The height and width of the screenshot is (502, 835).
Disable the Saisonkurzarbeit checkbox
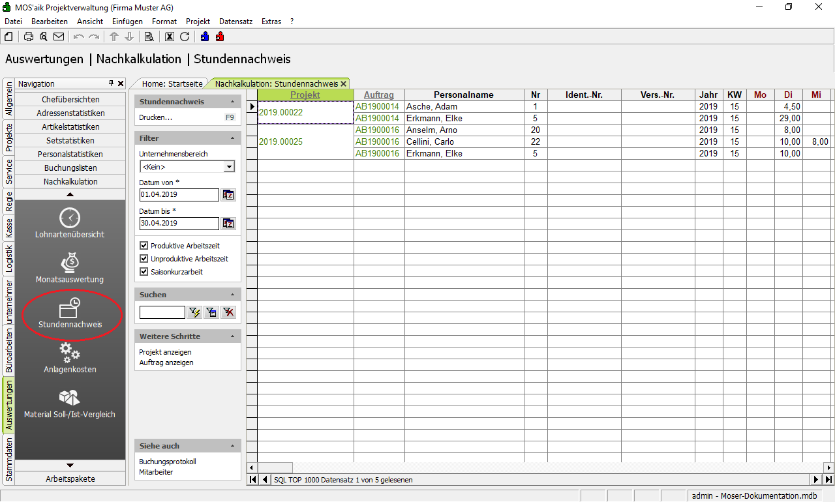click(144, 272)
